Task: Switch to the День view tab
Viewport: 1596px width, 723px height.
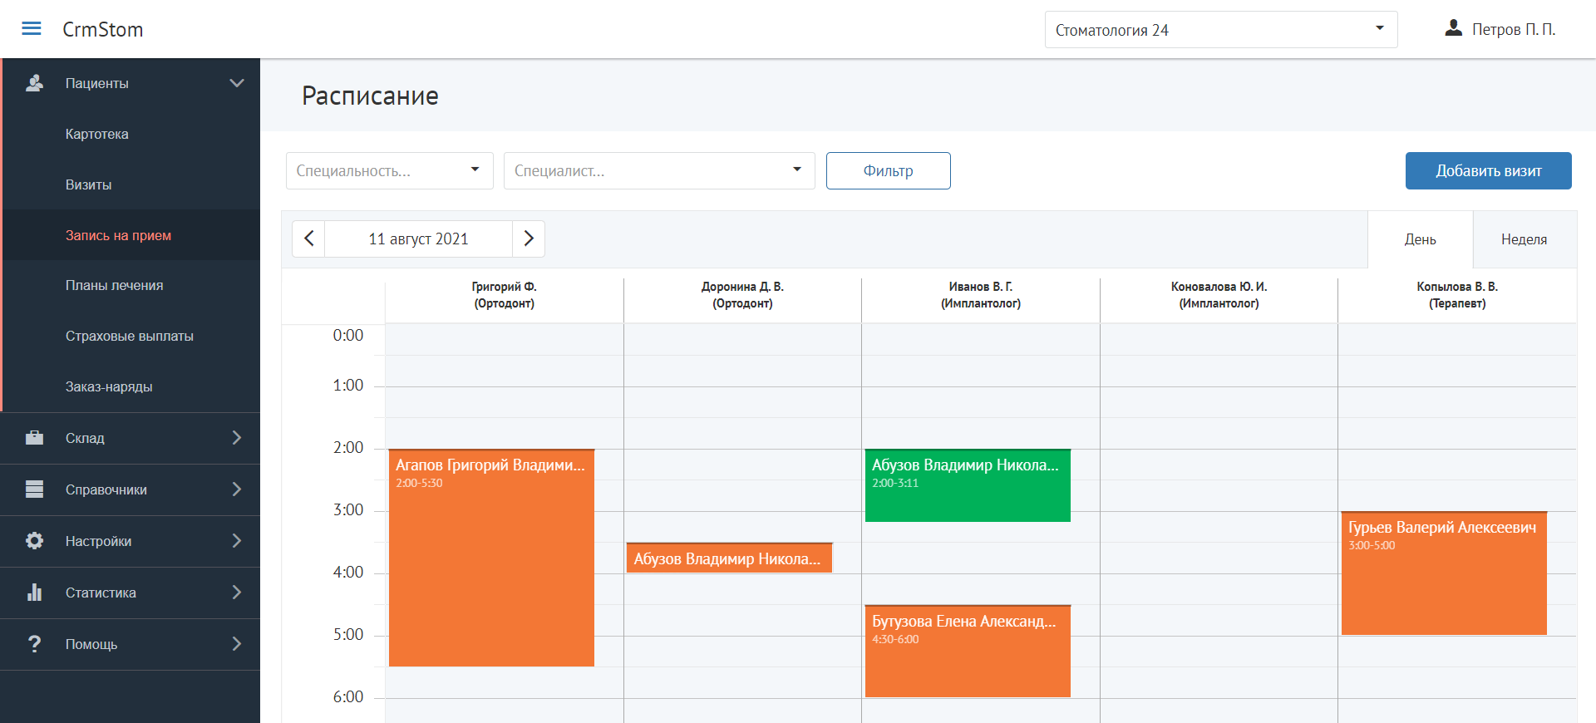Action: 1421,239
